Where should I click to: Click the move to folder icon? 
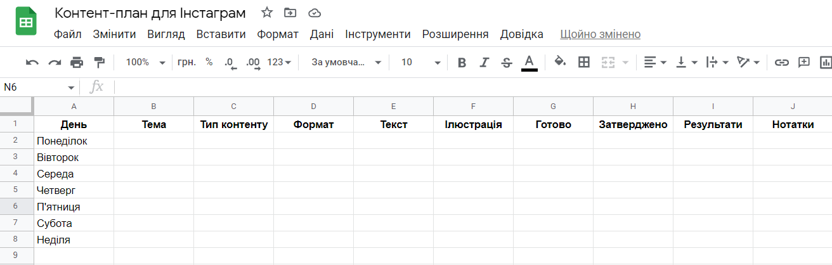(290, 13)
